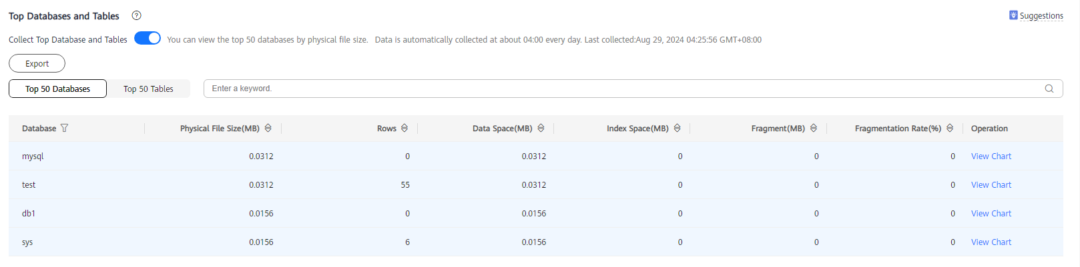
Task: Sort by Physical File Size column
Action: [x=268, y=129]
